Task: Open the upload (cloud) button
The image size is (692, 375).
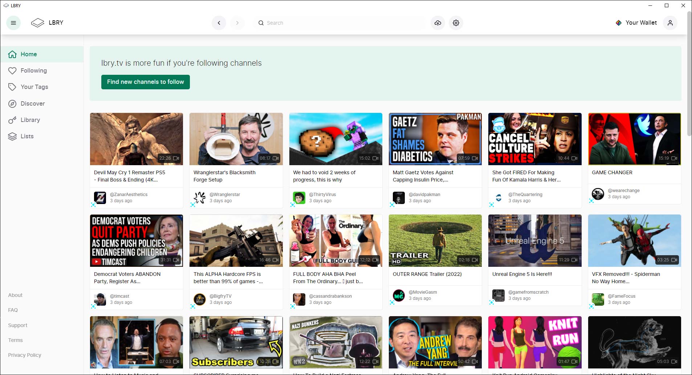Action: coord(438,23)
